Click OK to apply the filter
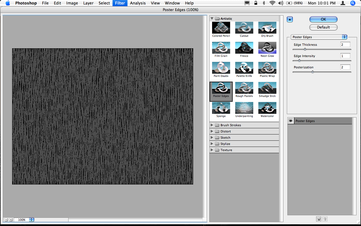The width and height of the screenshot is (361, 226). point(323,19)
